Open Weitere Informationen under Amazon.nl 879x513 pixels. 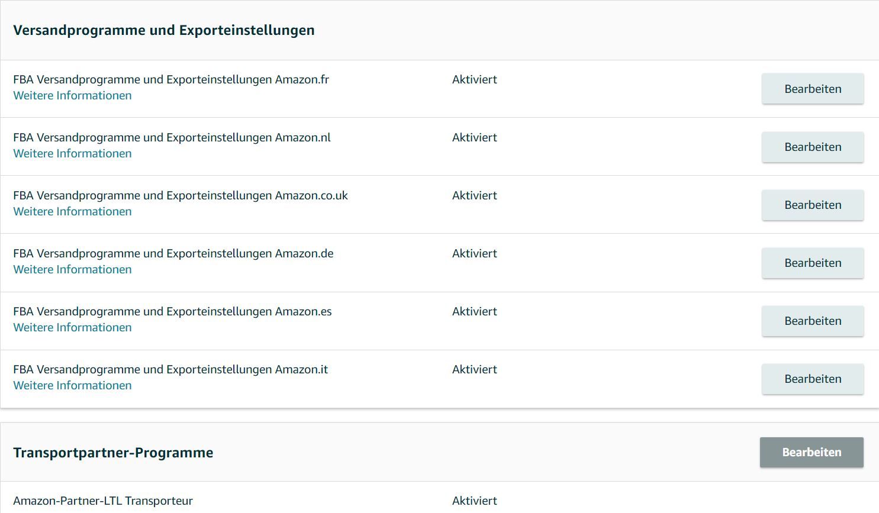click(72, 153)
